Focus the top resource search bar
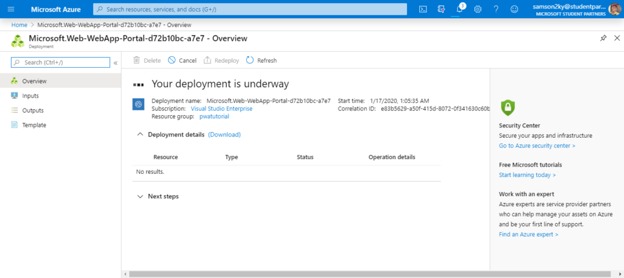Viewport: 624px width, 278px height. pyautogui.click(x=250, y=9)
